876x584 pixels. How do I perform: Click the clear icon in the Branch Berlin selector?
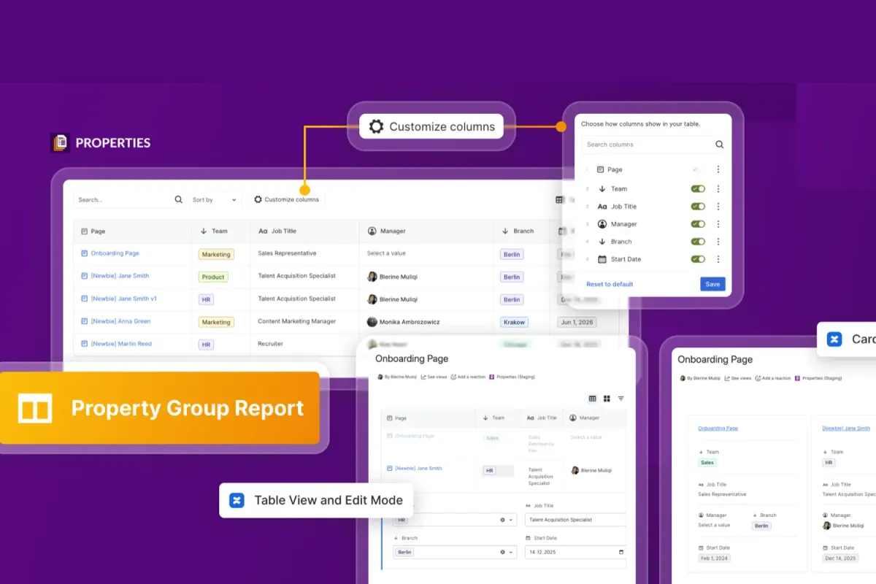point(502,552)
